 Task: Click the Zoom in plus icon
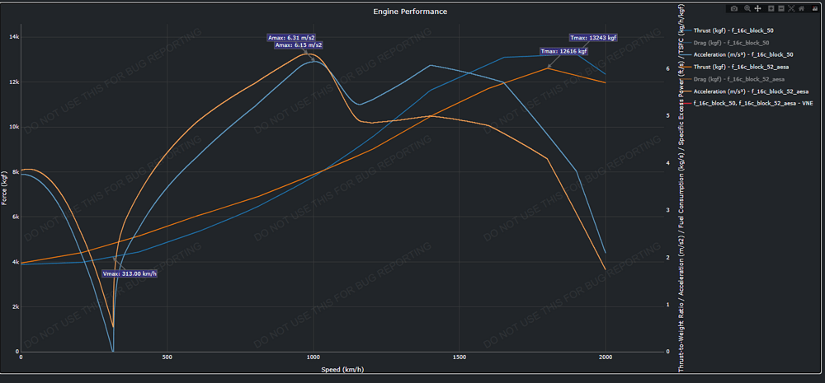pos(771,8)
